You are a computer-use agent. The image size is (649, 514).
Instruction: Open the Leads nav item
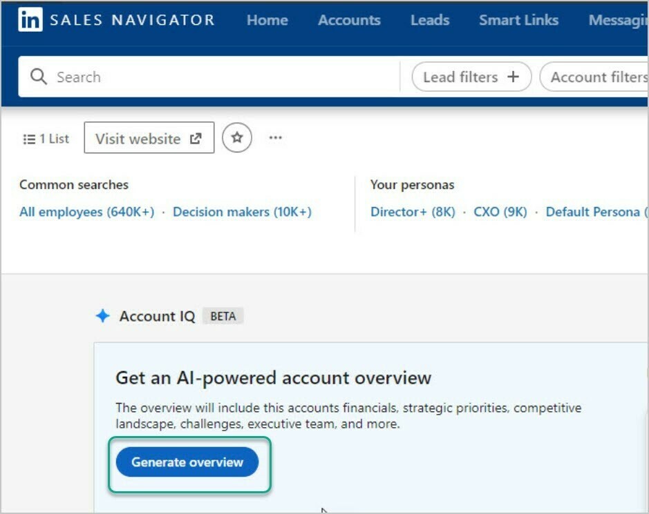430,20
